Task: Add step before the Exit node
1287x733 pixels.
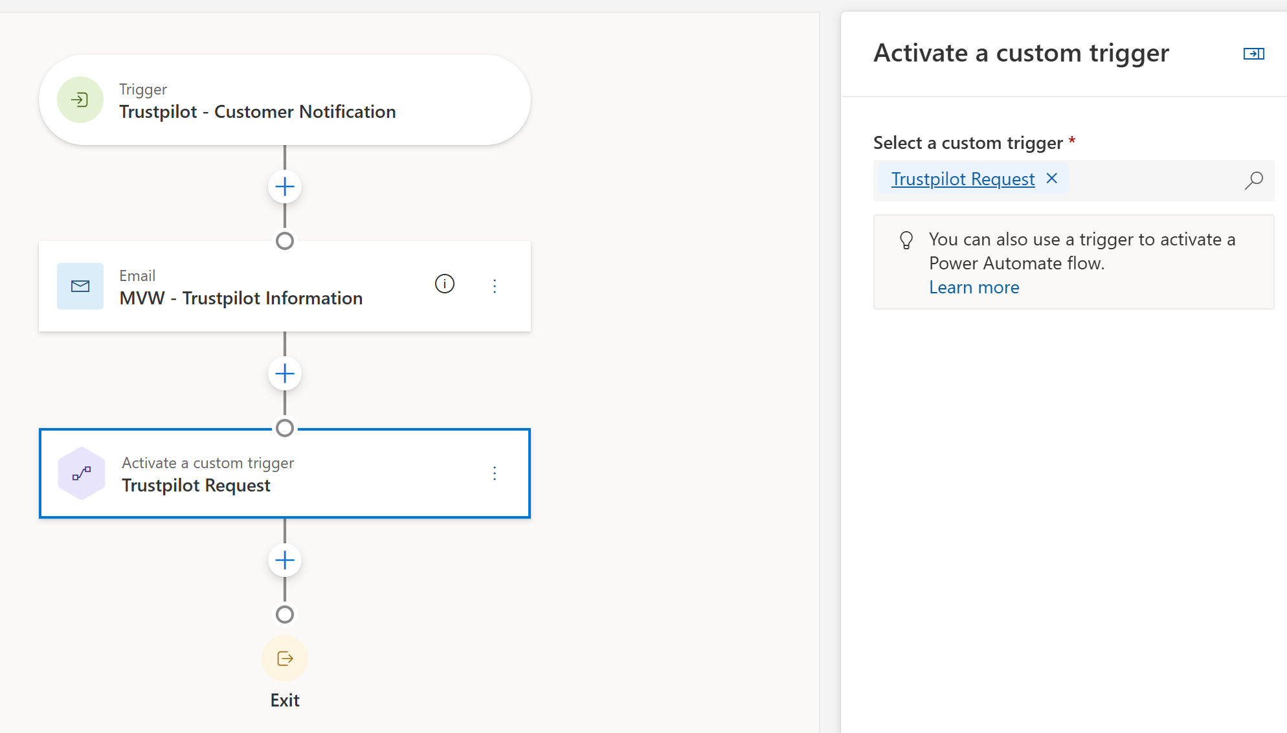Action: pos(285,560)
